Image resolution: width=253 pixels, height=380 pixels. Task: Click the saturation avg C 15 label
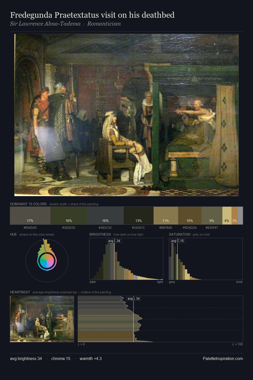[178, 241]
